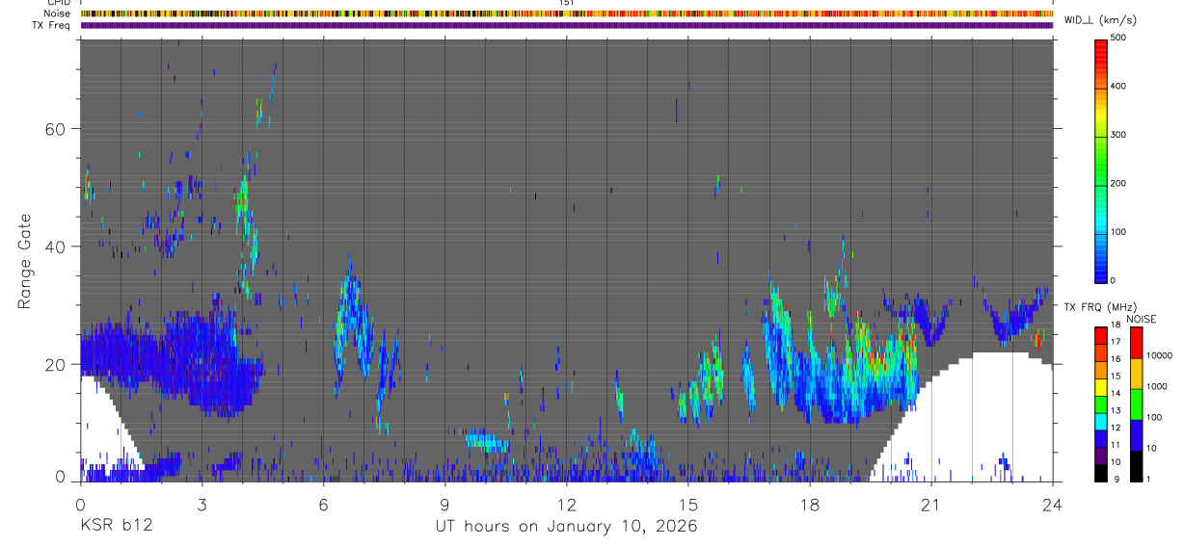Click the 'TX FRQ (MHz)' legend title
The height and width of the screenshot is (546, 1184).
1101,307
